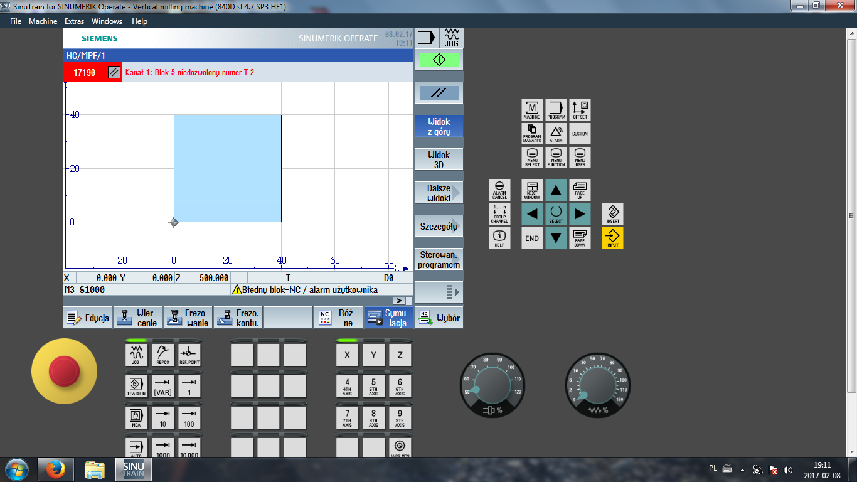Open the Frezowanie softkey tab
This screenshot has width=857, height=482.
pos(188,318)
